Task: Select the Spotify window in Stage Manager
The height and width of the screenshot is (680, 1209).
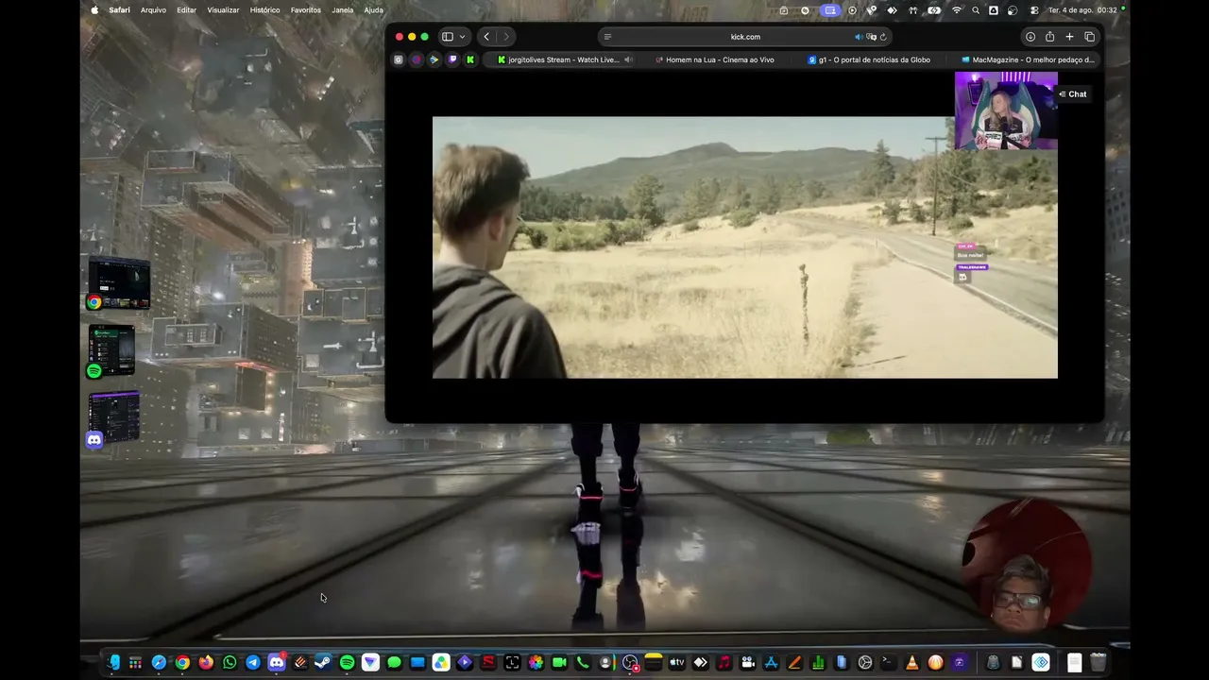Action: 111,351
